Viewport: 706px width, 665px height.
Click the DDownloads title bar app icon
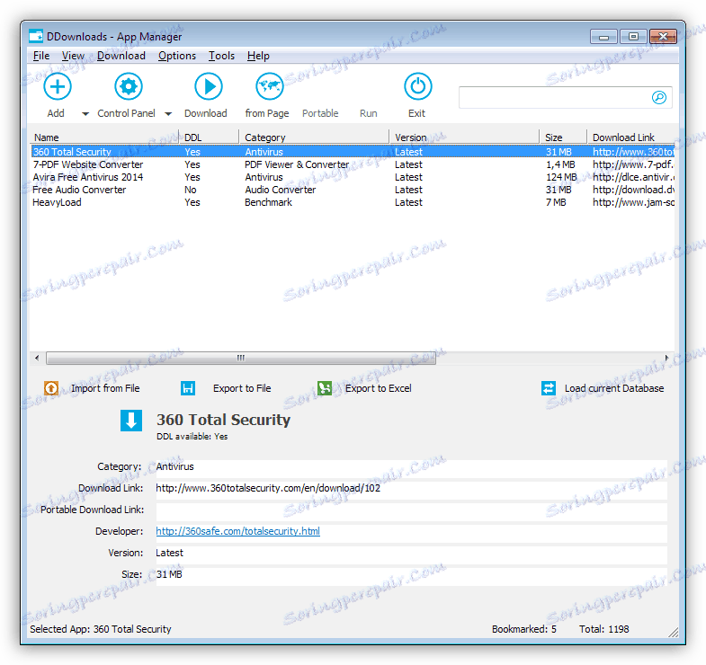tap(36, 37)
